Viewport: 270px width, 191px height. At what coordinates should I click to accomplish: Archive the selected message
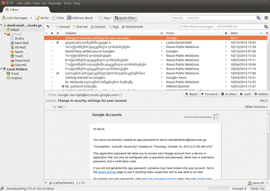tap(228, 94)
